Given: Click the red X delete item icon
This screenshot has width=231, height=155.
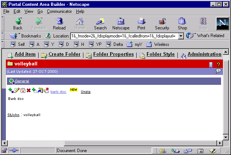Looking at the screenshot, I should pyautogui.click(x=29, y=90).
